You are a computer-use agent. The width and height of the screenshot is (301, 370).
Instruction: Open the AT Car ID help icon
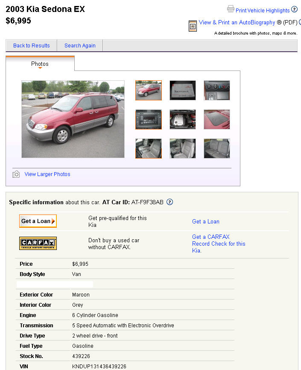tap(169, 202)
